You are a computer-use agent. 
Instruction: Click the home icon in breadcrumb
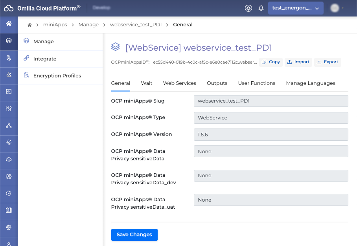tap(29, 25)
